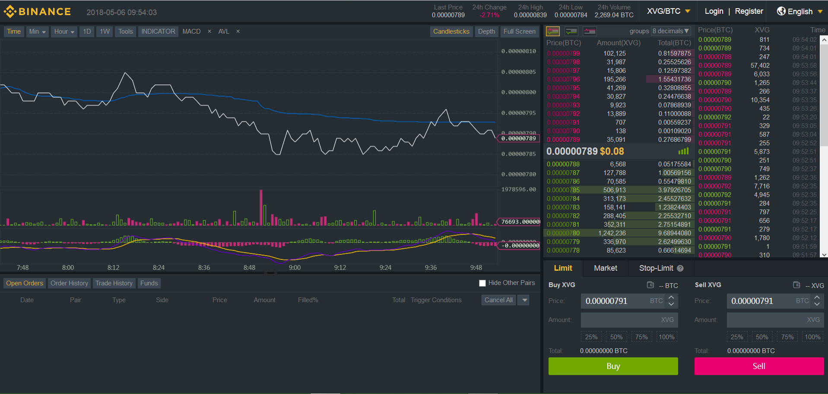The width and height of the screenshot is (828, 394).
Task: Set sell amount to 100%
Action: (812, 337)
